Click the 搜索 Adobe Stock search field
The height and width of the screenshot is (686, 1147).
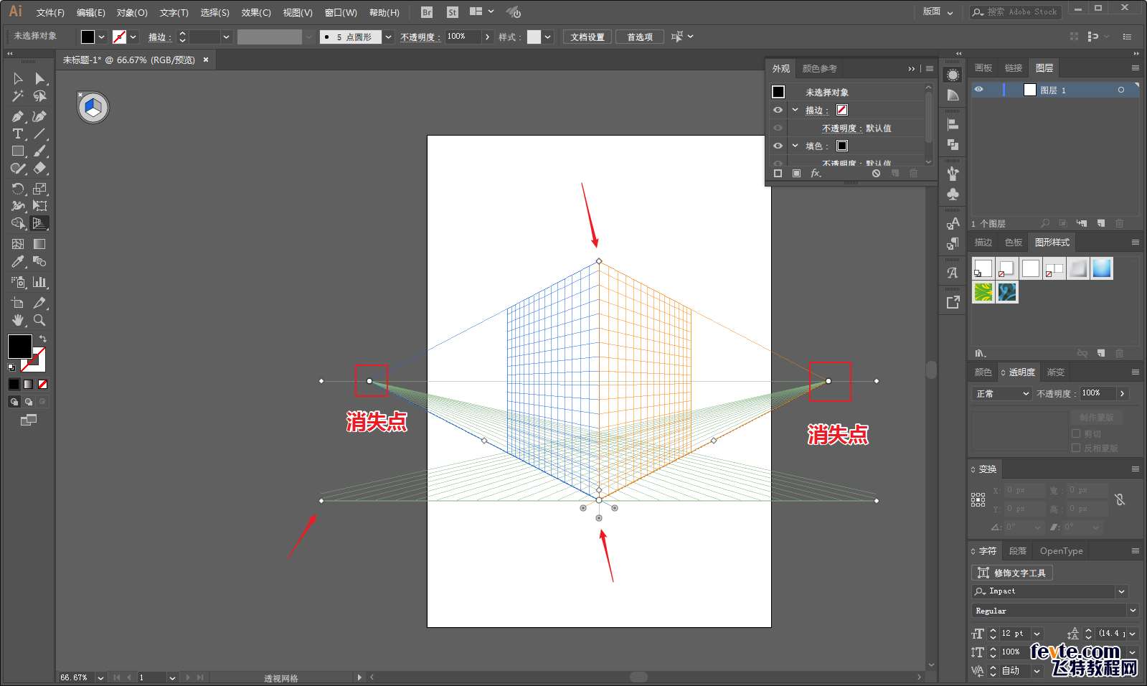(x=1021, y=12)
